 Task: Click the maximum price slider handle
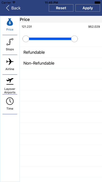(74, 39)
